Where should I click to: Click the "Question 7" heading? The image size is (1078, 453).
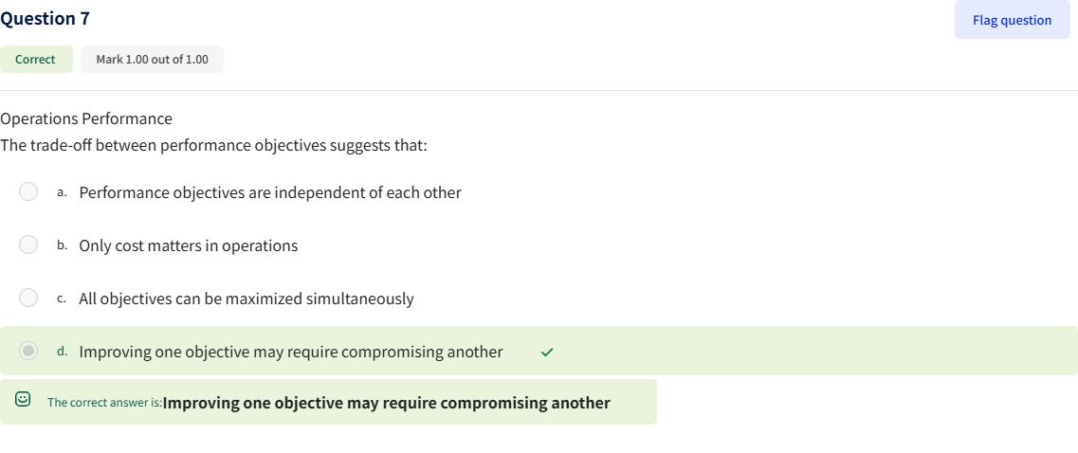click(46, 18)
